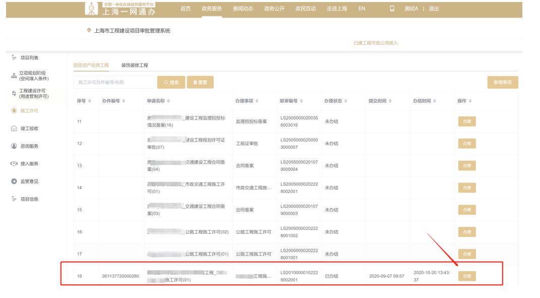
Task: Click 新增事项 to add an item
Action: coord(502,83)
